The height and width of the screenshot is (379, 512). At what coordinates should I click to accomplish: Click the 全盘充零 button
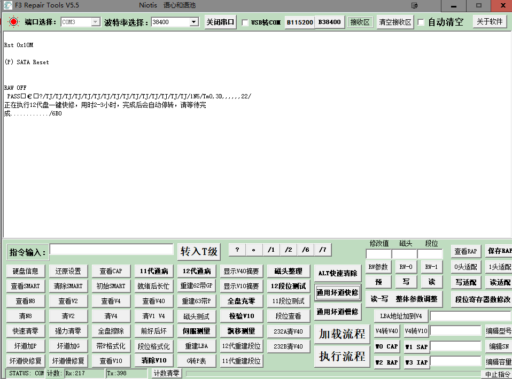[x=242, y=301]
